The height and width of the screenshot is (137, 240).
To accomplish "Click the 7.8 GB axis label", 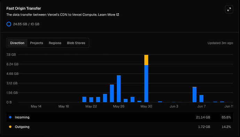I will click(x=11, y=55).
